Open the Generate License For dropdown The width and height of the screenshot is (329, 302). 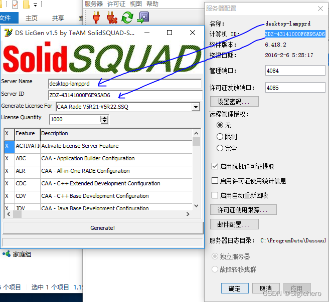(x=196, y=107)
